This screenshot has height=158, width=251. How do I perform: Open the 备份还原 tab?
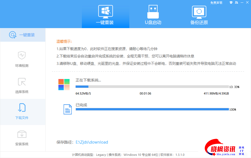coord(199,15)
